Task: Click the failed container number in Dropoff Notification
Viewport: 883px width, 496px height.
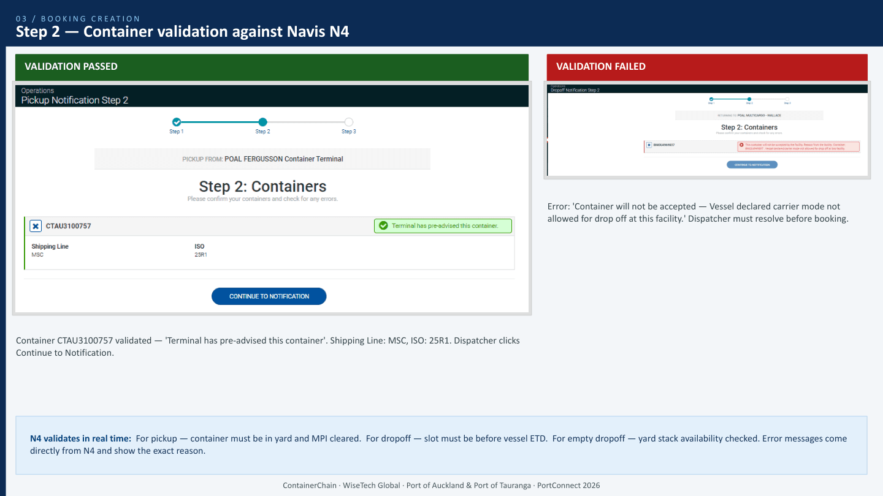Action: [664, 145]
